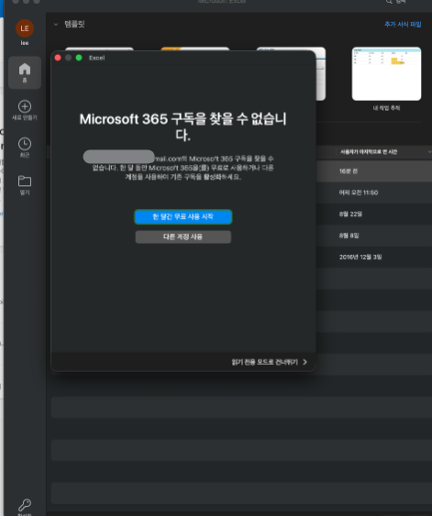Click the search field at top
This screenshot has height=516, width=432.
pos(397,2)
